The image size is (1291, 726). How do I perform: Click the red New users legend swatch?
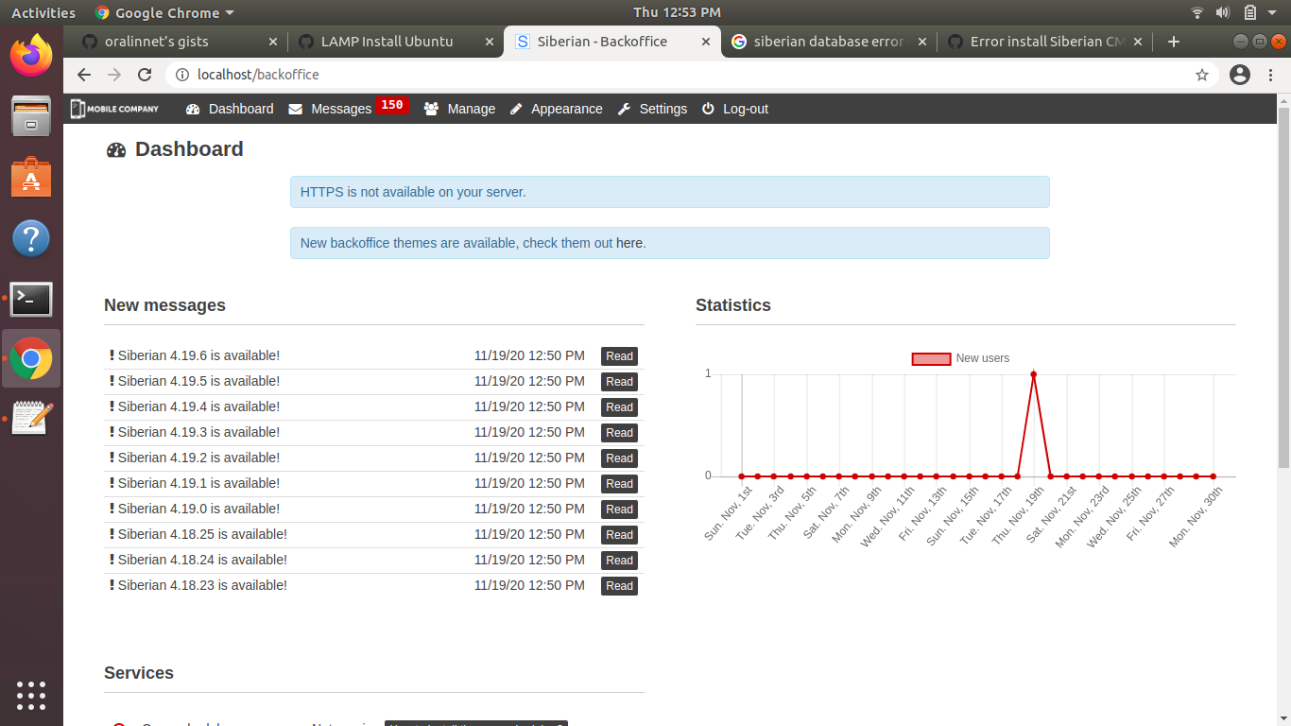coord(930,358)
